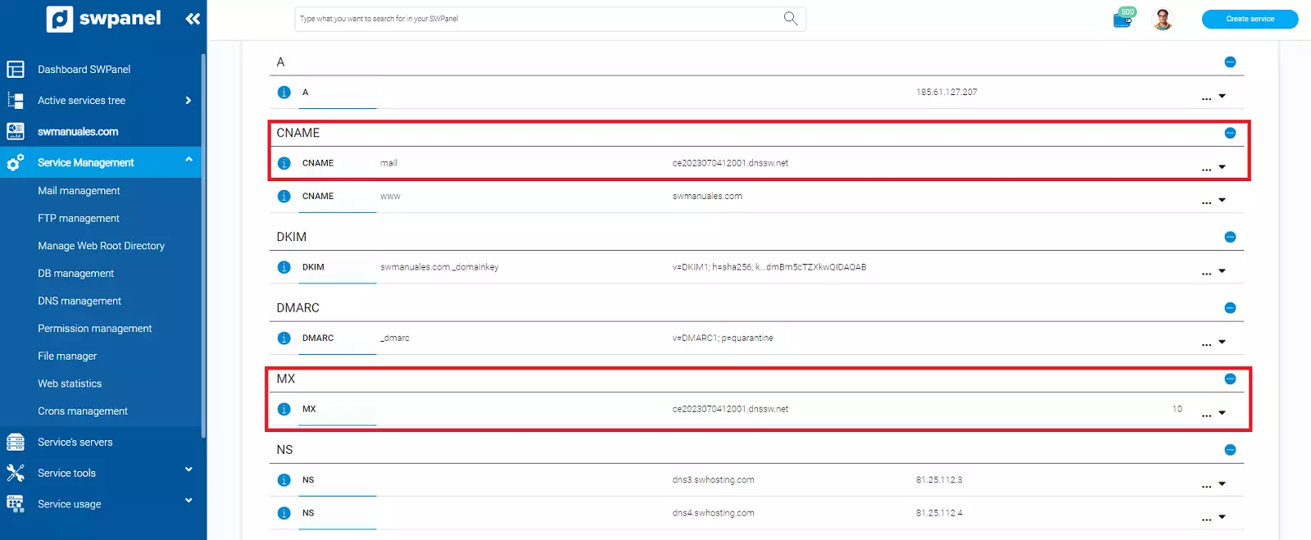
Task: Collapse the CNAME section with minus button
Action: [1230, 133]
